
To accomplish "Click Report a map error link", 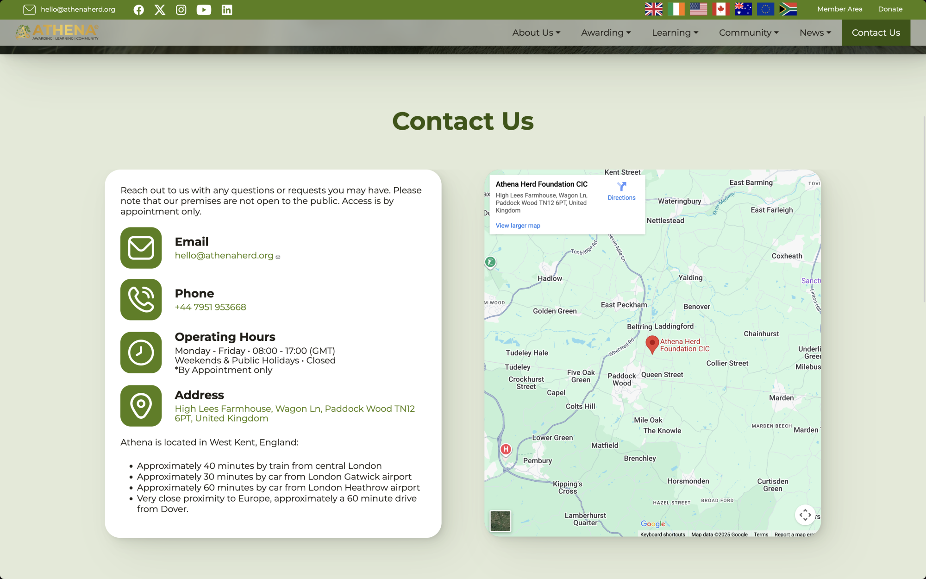I will [795, 535].
